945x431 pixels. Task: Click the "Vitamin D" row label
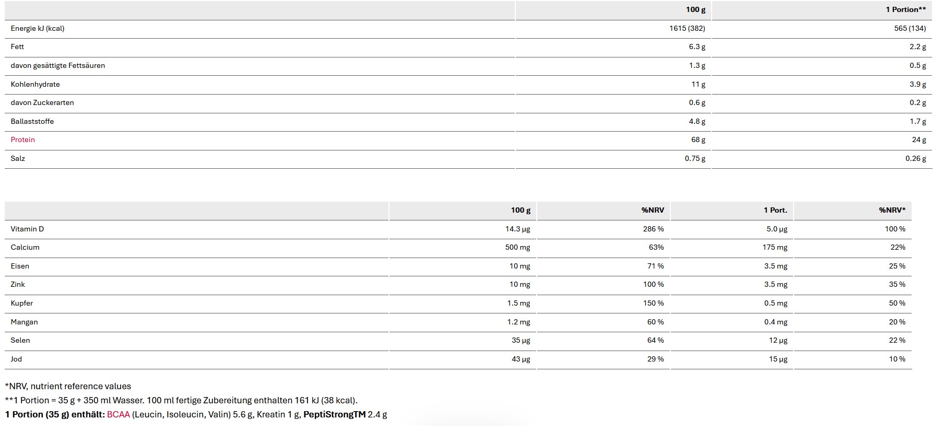point(27,229)
